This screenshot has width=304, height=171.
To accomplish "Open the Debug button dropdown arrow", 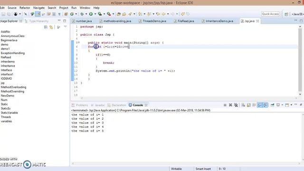I will tap(86, 14).
